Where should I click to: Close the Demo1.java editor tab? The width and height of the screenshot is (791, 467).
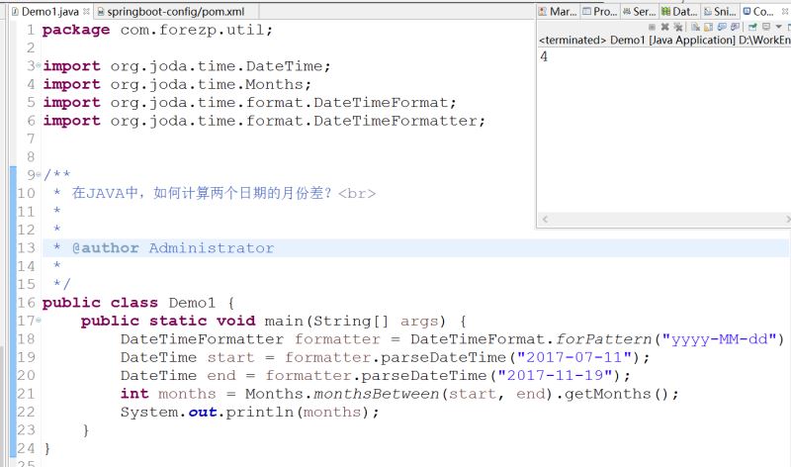tap(86, 11)
